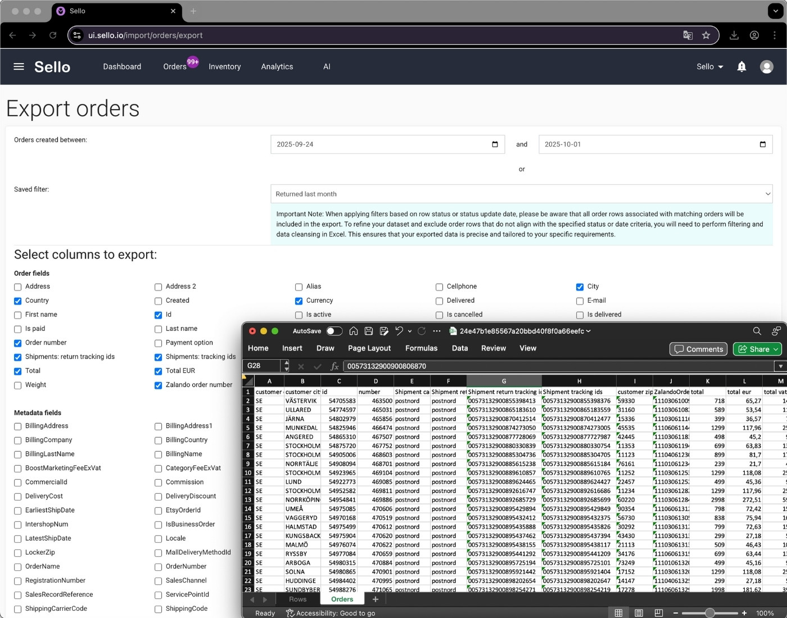
Task: Open the Formulas ribbon tab
Action: 421,348
